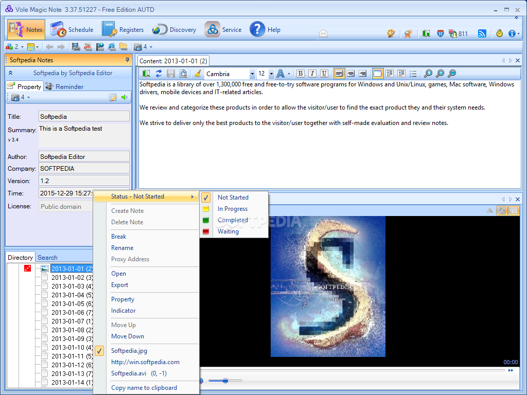Image resolution: width=527 pixels, height=395 pixels.
Task: Click the reset zoom magnifier icon
Action: [x=452, y=73]
